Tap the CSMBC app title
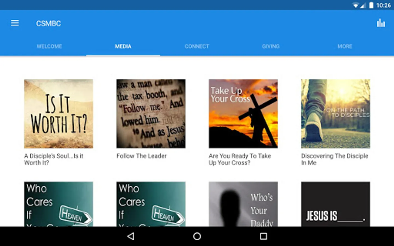This screenshot has width=394, height=246. pos(48,24)
